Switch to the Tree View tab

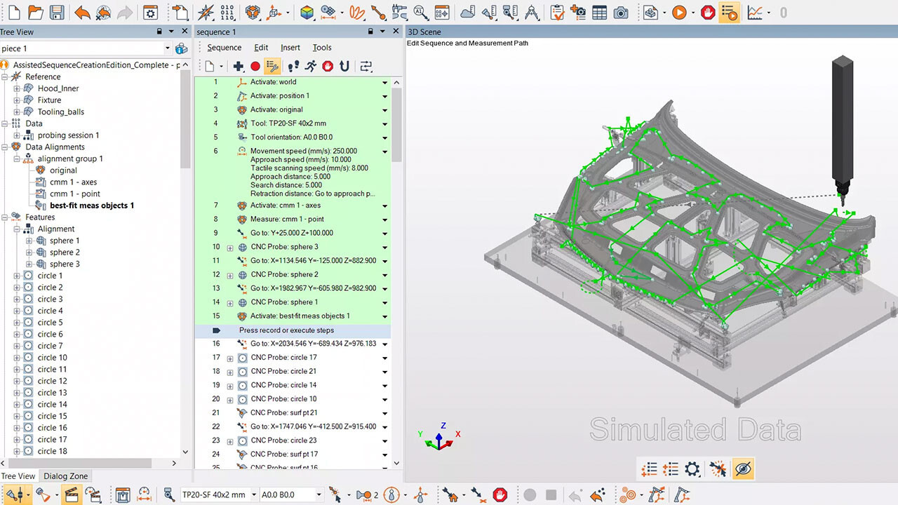click(x=18, y=476)
